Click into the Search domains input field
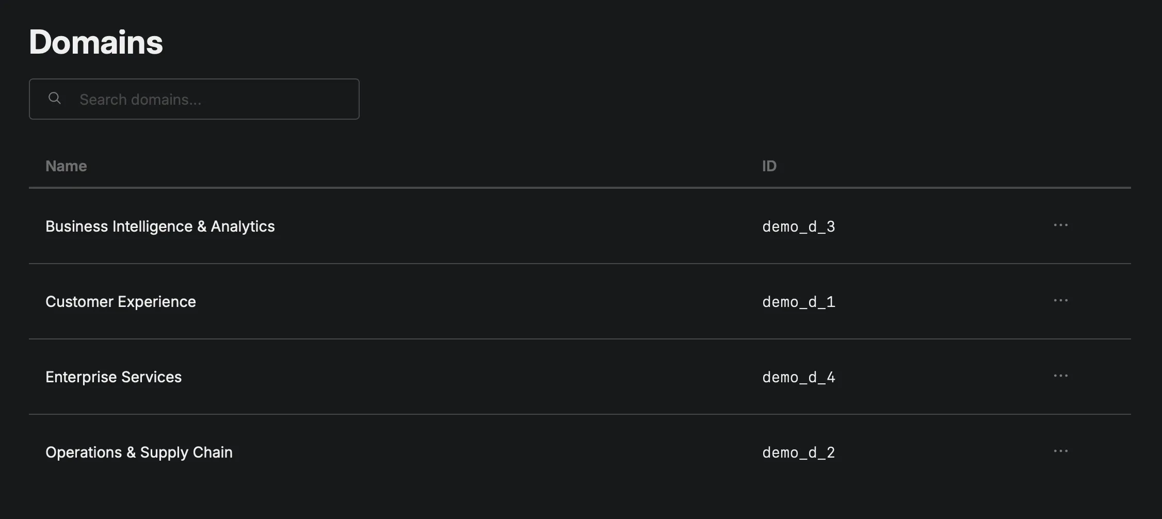The height and width of the screenshot is (519, 1162). [206, 99]
